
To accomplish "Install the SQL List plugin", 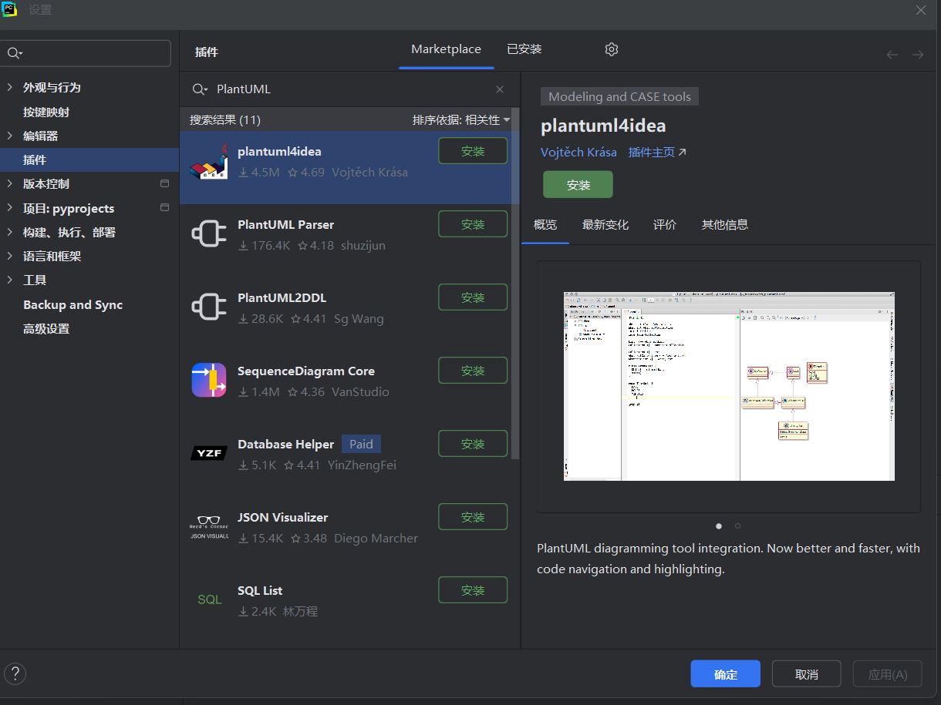I will point(473,590).
